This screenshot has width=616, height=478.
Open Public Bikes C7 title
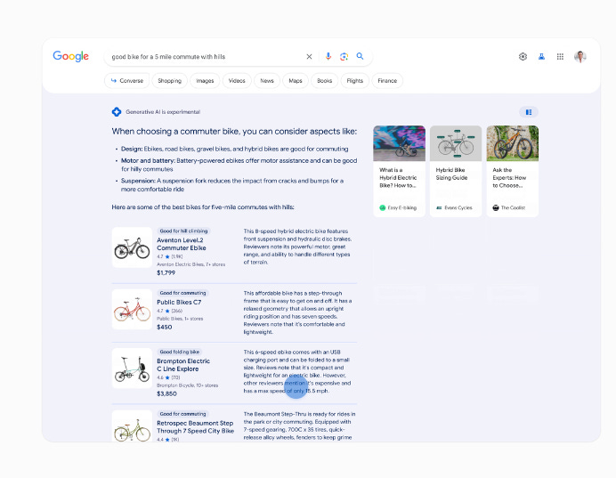pyautogui.click(x=179, y=302)
